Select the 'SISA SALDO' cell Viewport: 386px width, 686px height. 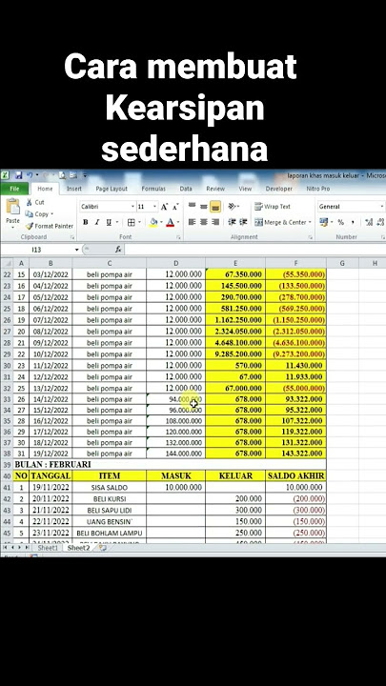[x=110, y=488]
